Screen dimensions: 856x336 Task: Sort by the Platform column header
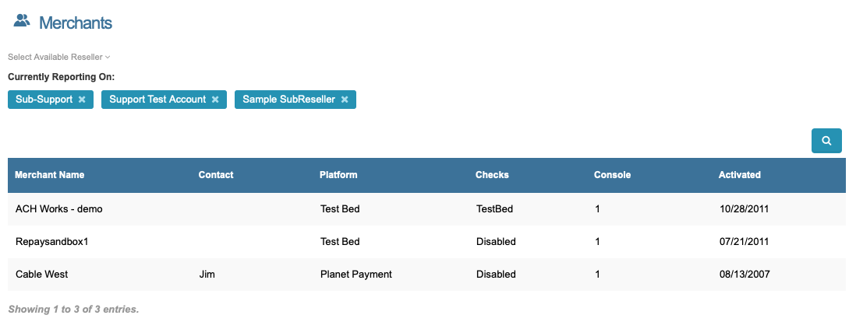click(x=338, y=175)
